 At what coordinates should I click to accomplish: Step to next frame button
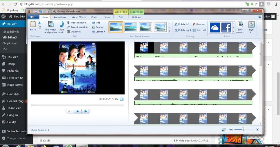coord(85,111)
